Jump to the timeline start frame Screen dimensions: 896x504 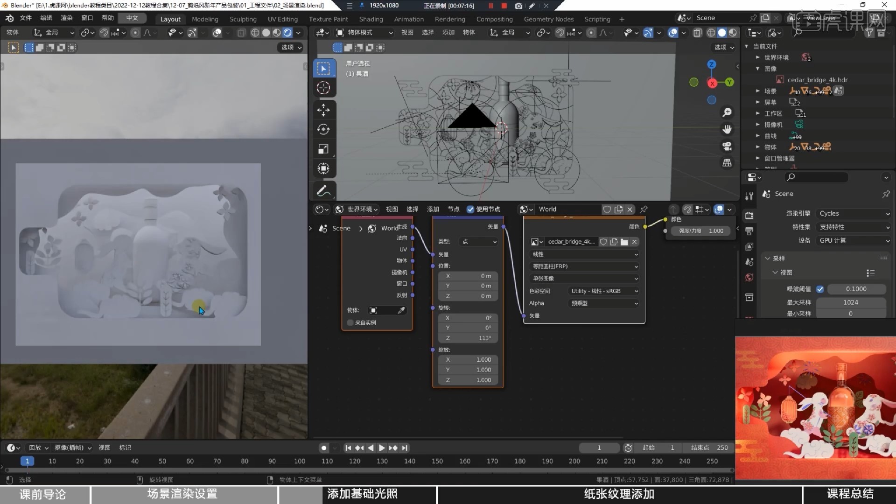point(348,448)
